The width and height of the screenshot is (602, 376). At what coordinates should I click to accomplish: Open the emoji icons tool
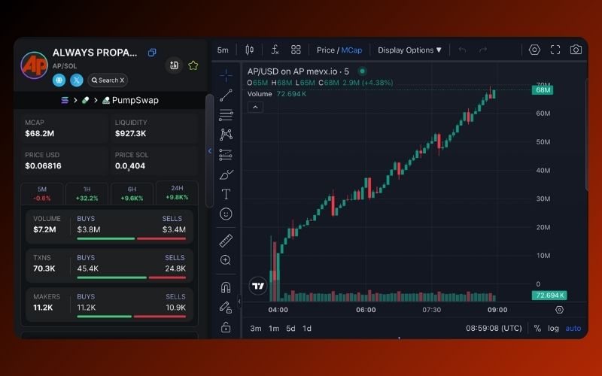tap(226, 214)
